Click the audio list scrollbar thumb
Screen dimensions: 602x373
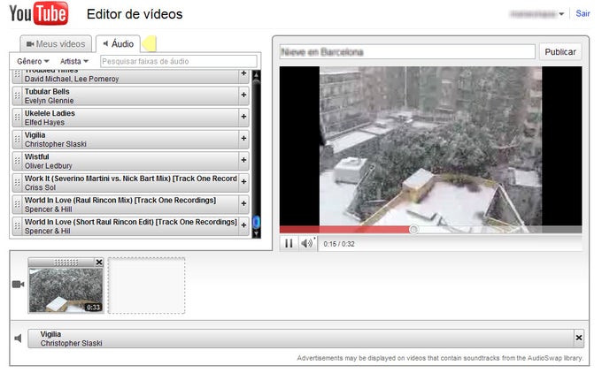click(256, 222)
